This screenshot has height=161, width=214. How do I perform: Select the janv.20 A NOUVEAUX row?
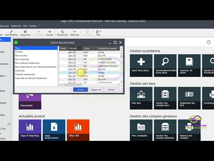pyautogui.click(x=90, y=59)
